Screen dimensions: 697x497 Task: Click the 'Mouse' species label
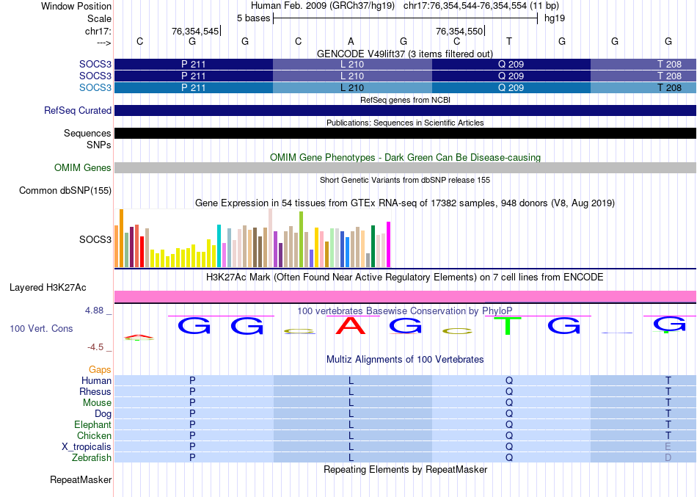pos(97,403)
